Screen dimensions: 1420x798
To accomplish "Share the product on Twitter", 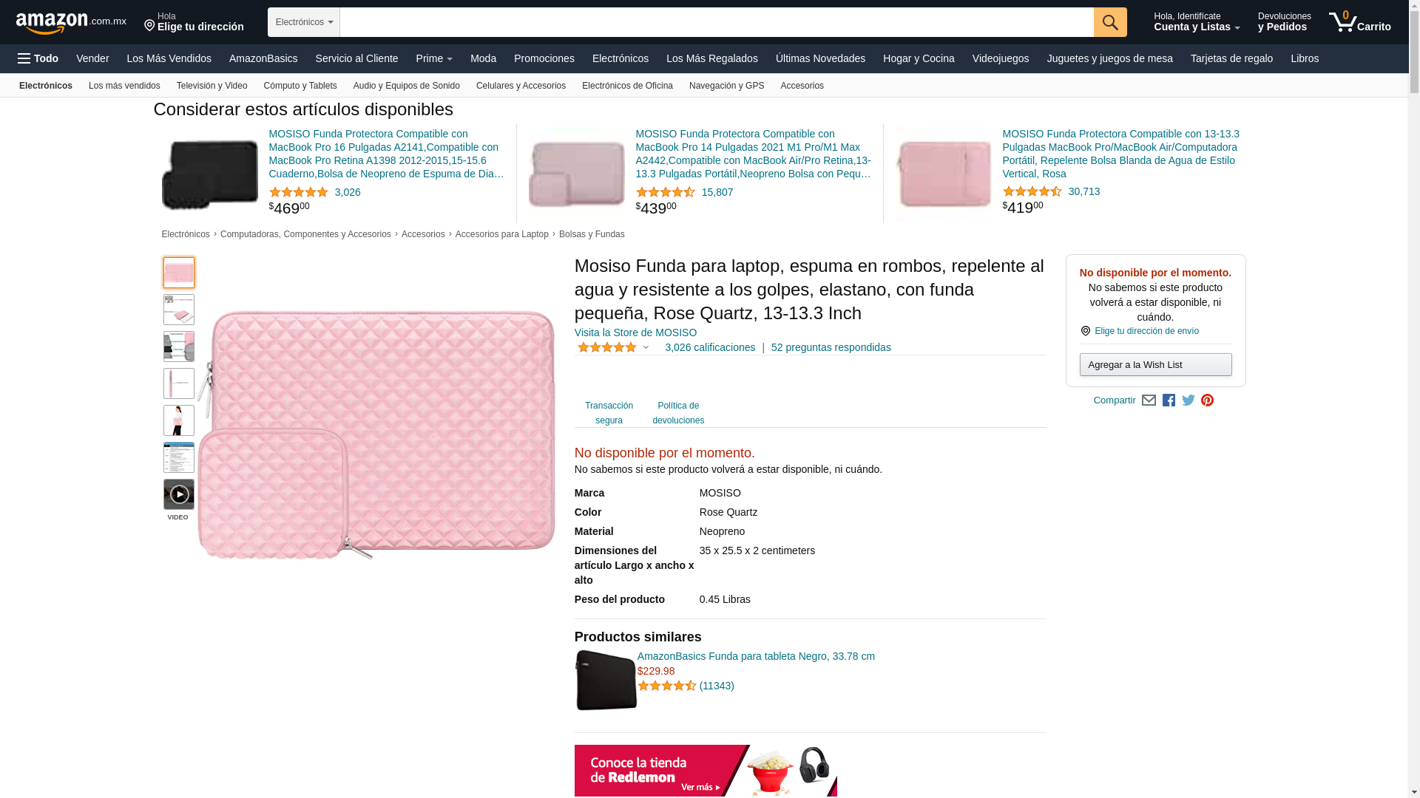I will click(1189, 400).
